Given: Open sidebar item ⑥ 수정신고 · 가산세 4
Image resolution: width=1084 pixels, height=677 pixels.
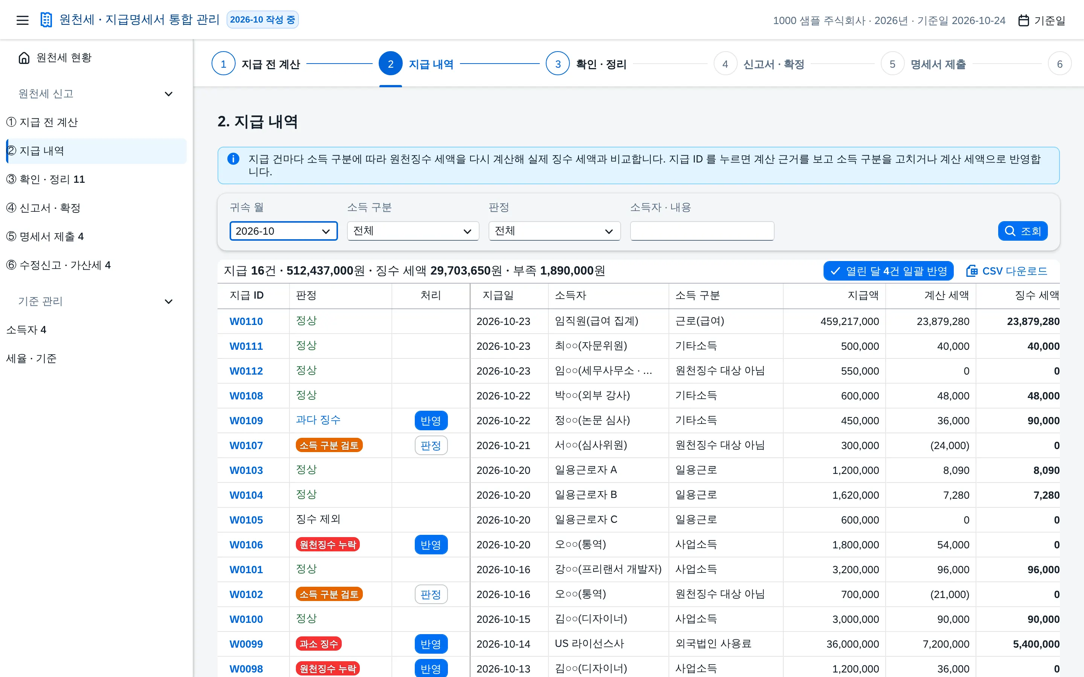Looking at the screenshot, I should click(96, 266).
